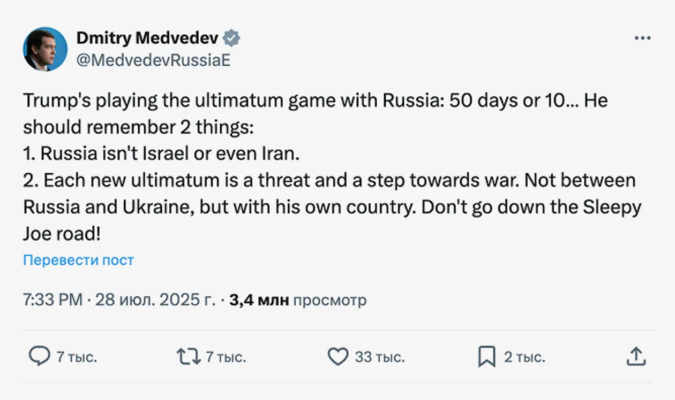The height and width of the screenshot is (400, 675).
Task: Click the blue verified checkmark badge
Action: tap(231, 39)
